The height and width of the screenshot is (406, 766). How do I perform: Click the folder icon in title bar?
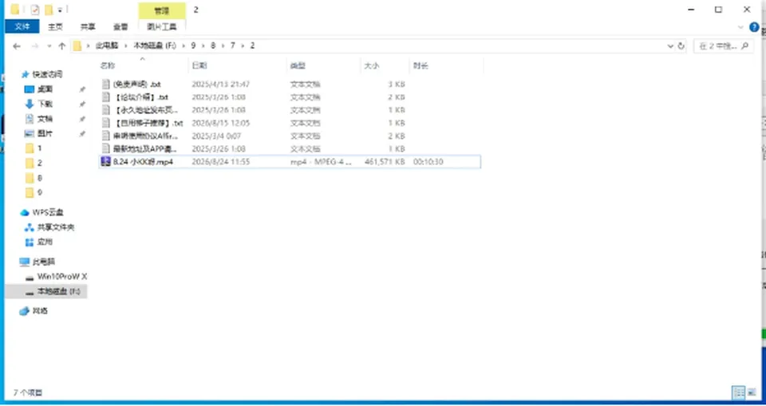pos(15,10)
